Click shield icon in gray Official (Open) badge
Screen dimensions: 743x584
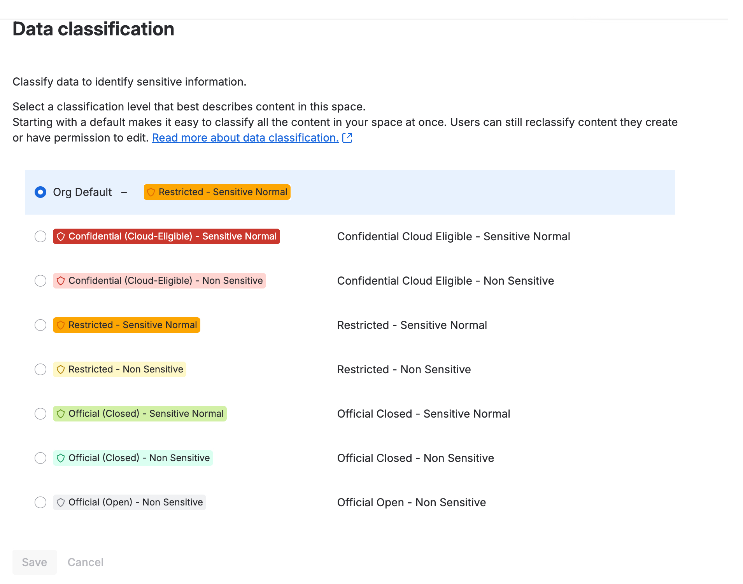pyautogui.click(x=61, y=502)
